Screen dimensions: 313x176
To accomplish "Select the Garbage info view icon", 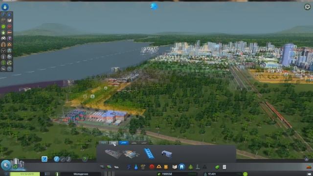I will pyautogui.click(x=3, y=21).
